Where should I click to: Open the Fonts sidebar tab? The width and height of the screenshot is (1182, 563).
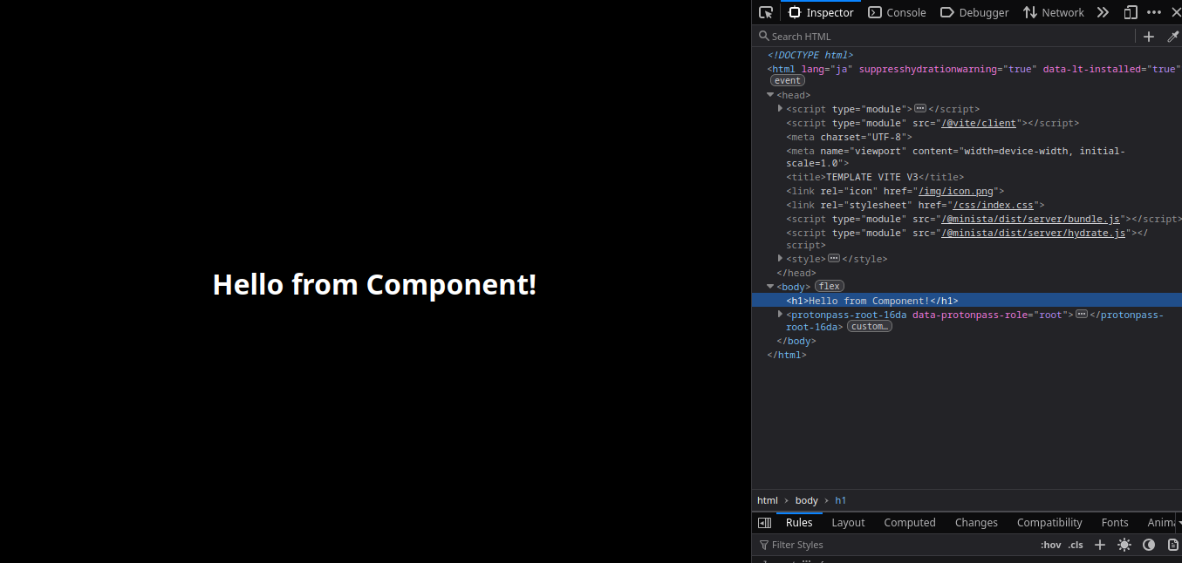click(x=1115, y=523)
